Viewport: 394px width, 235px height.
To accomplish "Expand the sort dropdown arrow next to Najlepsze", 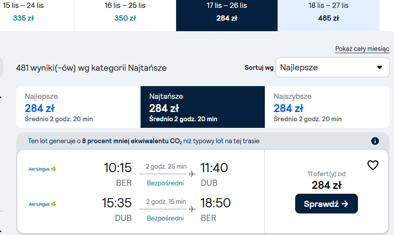I will coord(380,67).
